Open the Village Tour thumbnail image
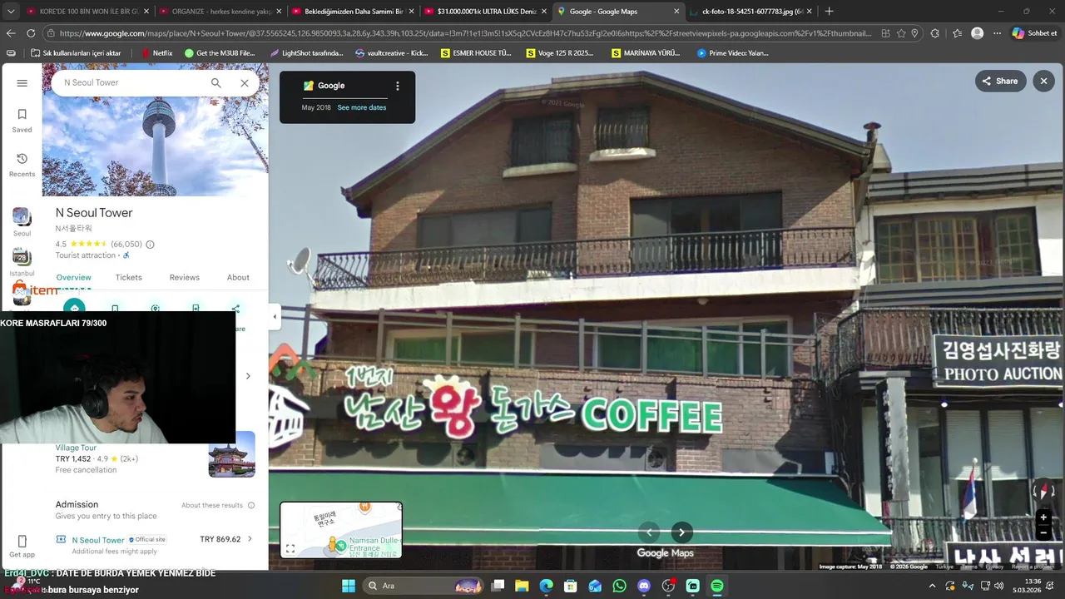This screenshot has height=599, width=1065. (232, 454)
